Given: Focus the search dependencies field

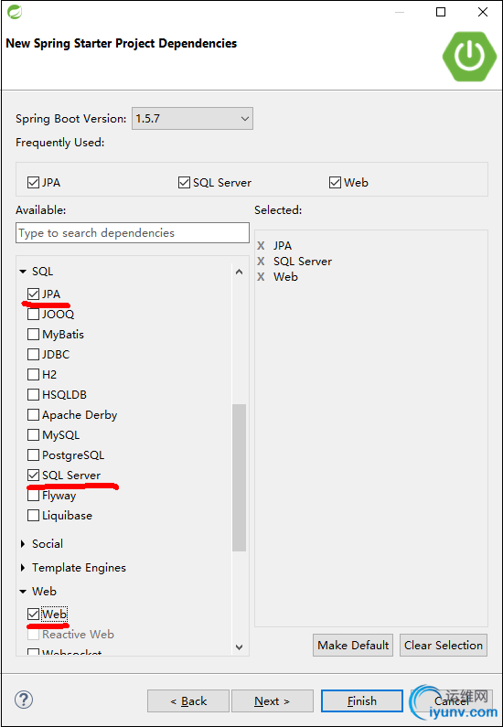Looking at the screenshot, I should [133, 233].
